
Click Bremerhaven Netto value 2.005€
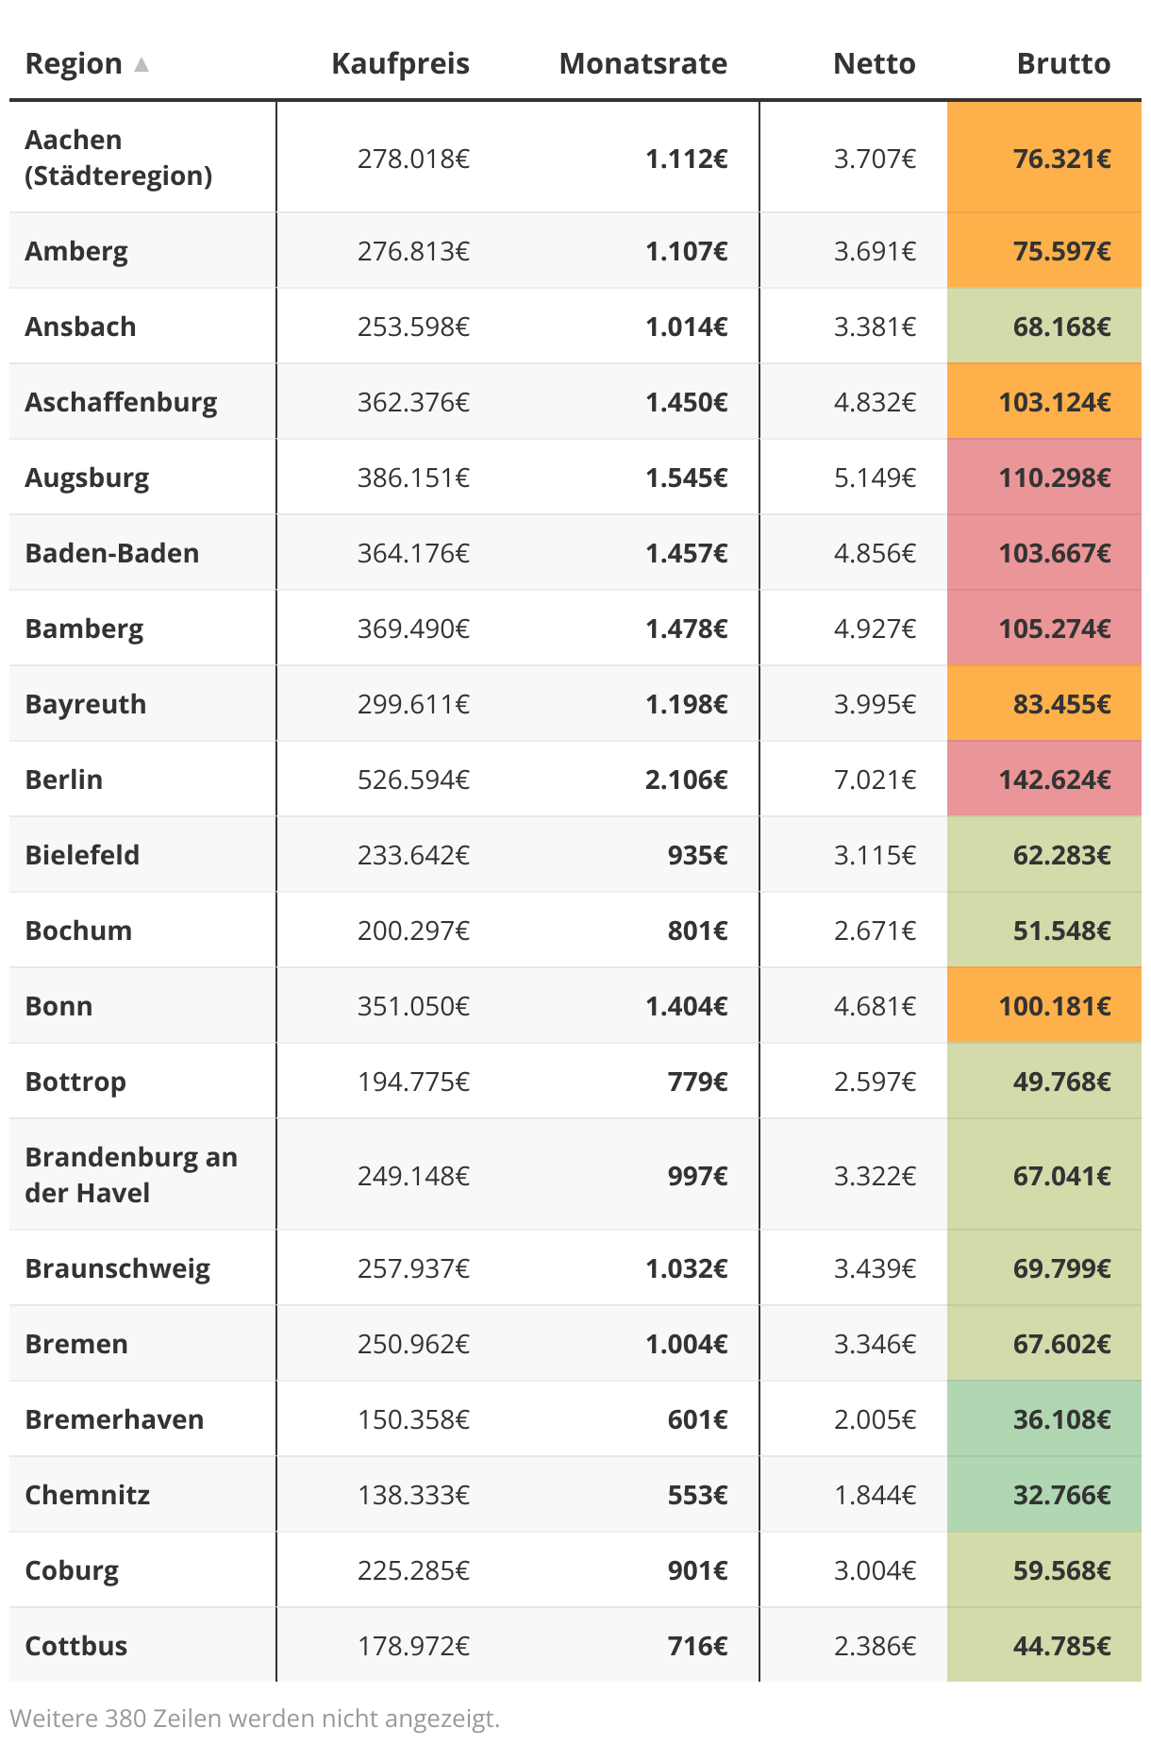point(874,1419)
